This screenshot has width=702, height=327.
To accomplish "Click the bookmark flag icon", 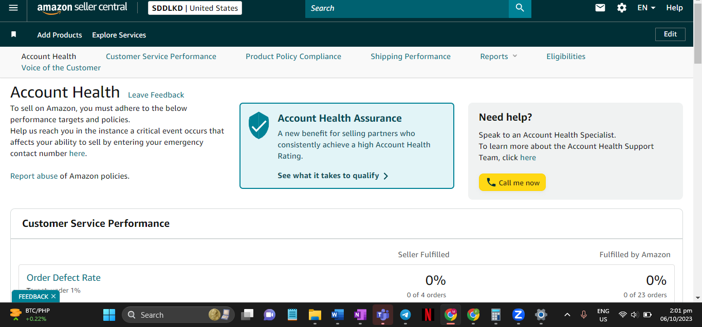I will 14,34.
